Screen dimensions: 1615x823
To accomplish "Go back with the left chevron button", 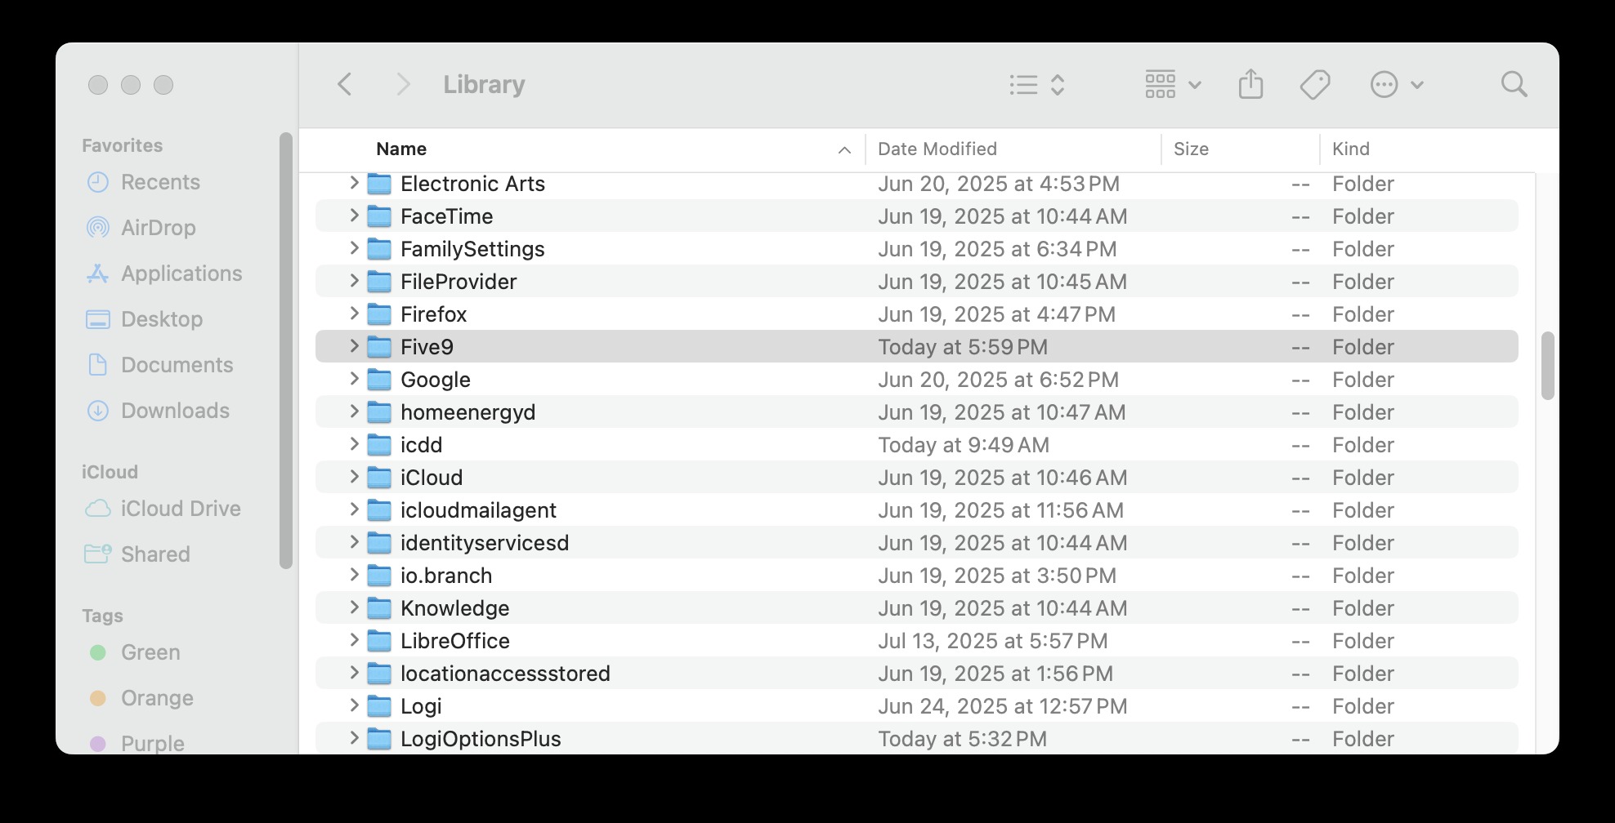I will coord(345,84).
